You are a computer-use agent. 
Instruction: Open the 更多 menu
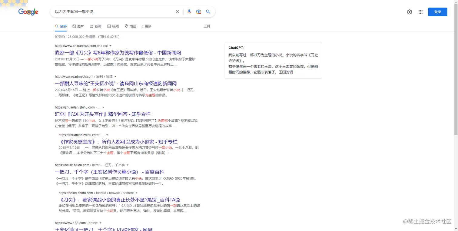pyautogui.click(x=147, y=26)
